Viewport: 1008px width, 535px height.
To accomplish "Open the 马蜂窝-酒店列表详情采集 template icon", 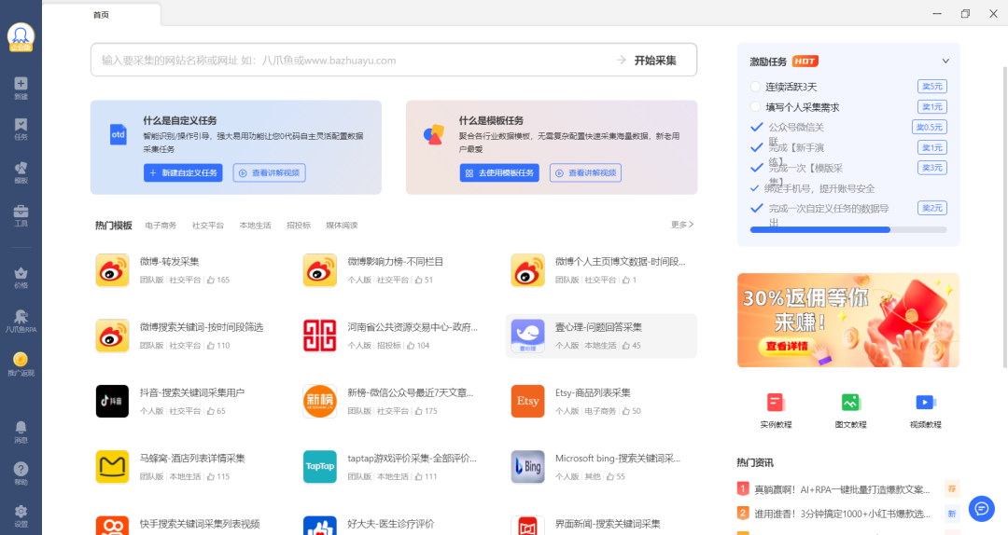I will click(112, 466).
